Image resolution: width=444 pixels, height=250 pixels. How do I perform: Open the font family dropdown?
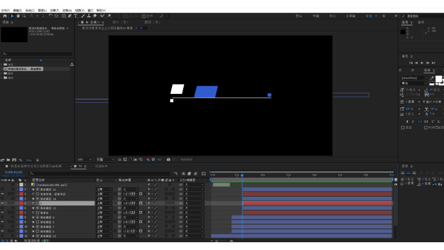(413, 78)
